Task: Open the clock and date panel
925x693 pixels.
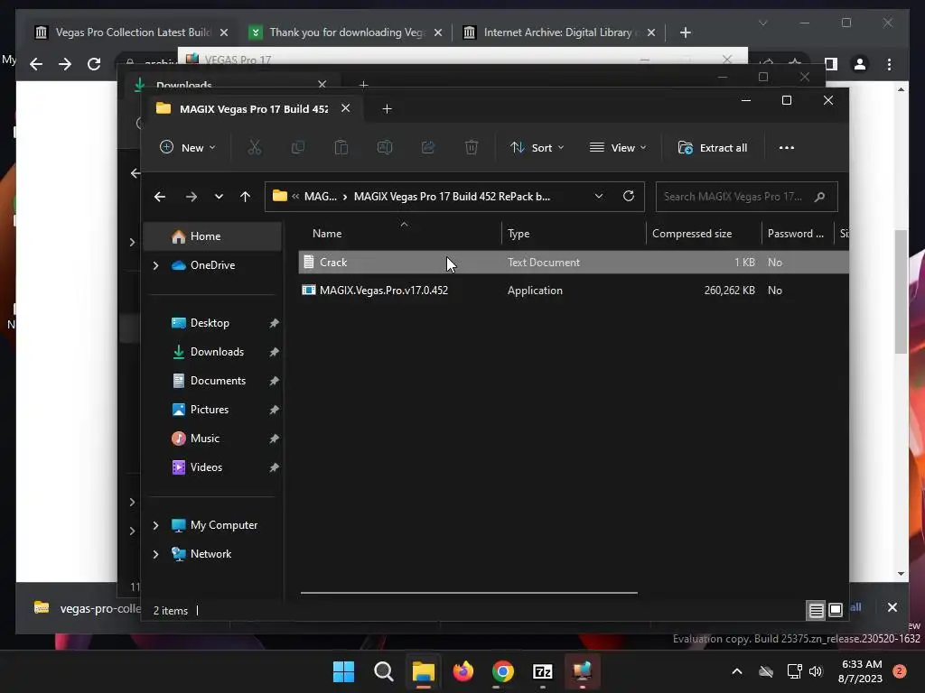Action: pyautogui.click(x=860, y=671)
